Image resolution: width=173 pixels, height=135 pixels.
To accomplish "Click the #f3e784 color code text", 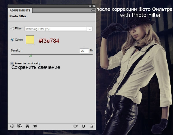I will tap(49, 41).
